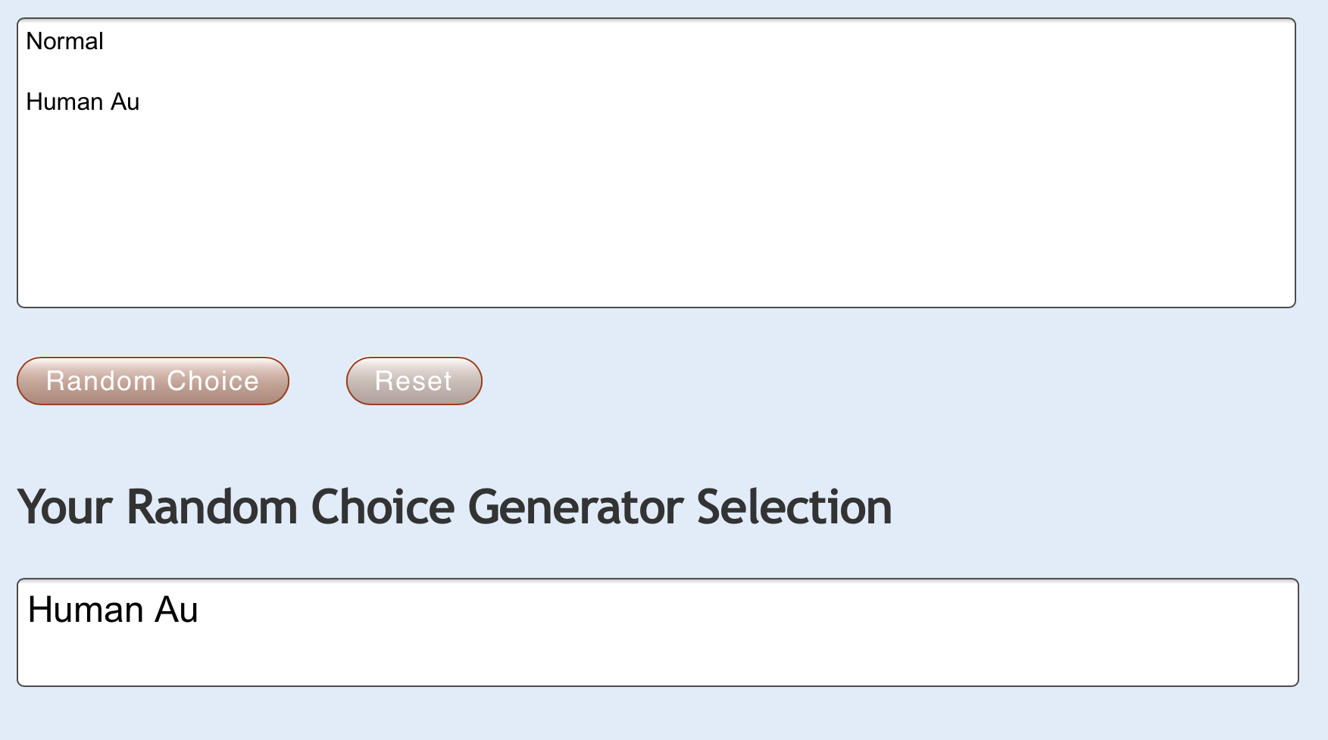This screenshot has width=1328, height=740.
Task: Click the Random Choice Generator Selection heading
Action: pyautogui.click(x=454, y=507)
